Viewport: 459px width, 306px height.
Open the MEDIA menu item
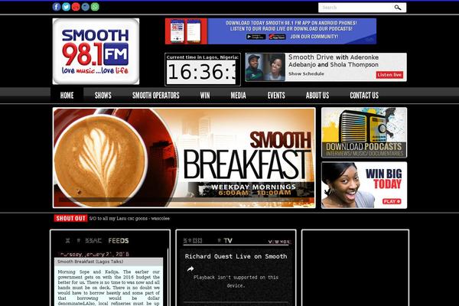238,96
